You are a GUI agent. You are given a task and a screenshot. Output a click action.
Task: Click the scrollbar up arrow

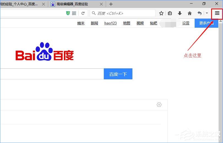(x=221, y=21)
